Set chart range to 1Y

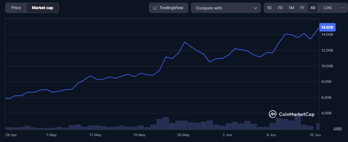point(302,8)
